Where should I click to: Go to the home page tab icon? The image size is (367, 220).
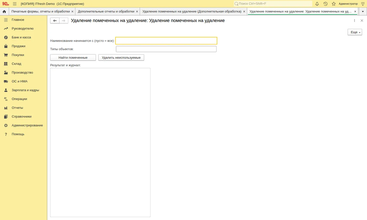(4, 12)
